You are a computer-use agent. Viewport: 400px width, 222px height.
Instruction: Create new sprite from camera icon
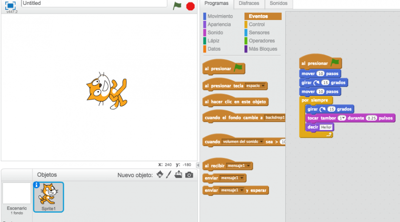189,175
